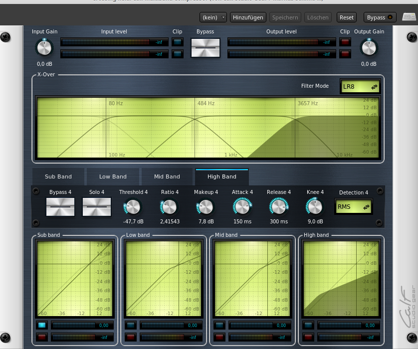This screenshot has height=349, width=418.
Task: Click the Löschen button
Action: coord(318,17)
